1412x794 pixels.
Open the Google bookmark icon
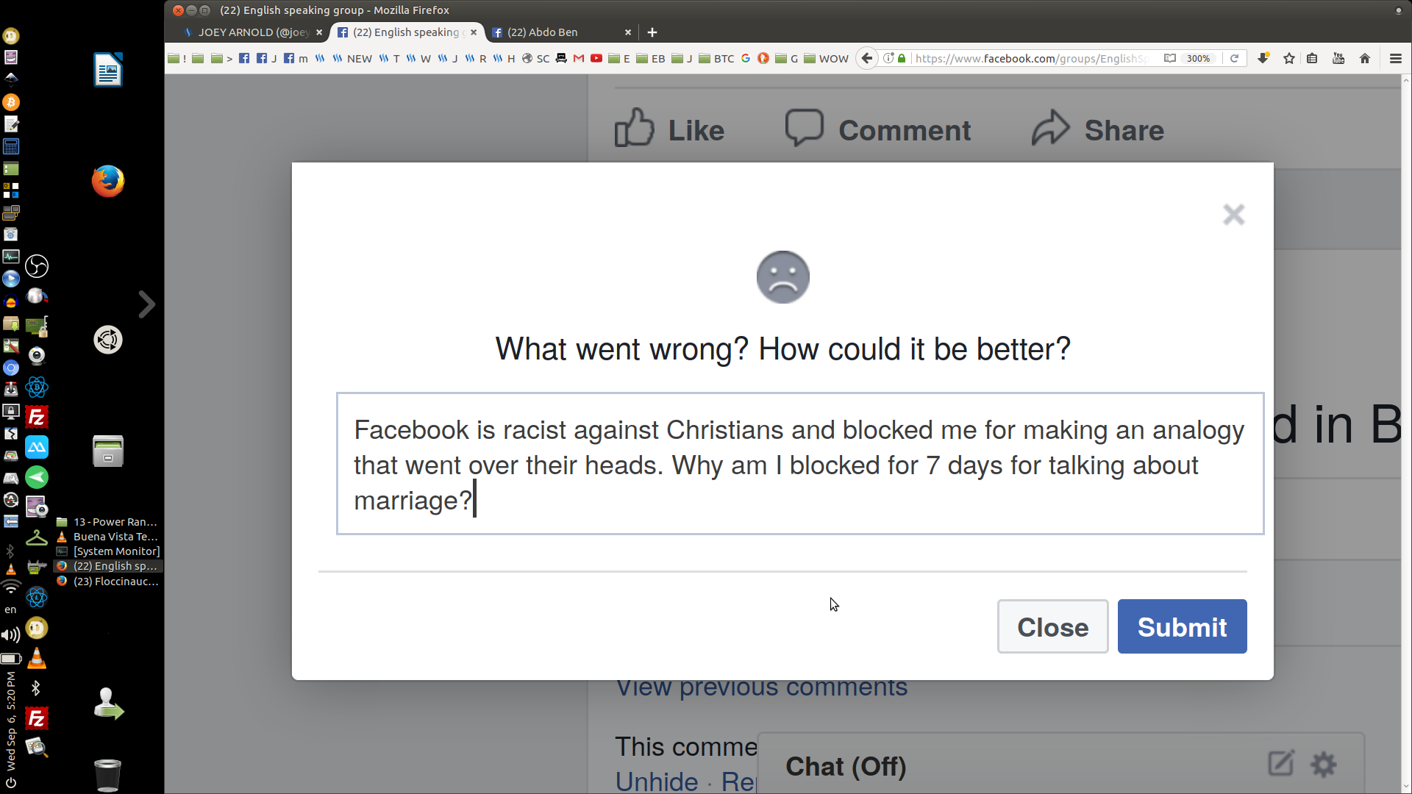pyautogui.click(x=745, y=58)
